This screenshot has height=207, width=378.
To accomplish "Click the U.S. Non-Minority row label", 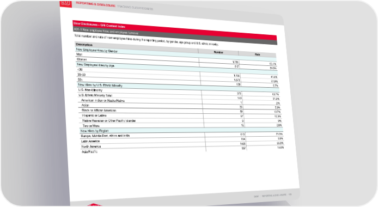I will [x=90, y=90].
